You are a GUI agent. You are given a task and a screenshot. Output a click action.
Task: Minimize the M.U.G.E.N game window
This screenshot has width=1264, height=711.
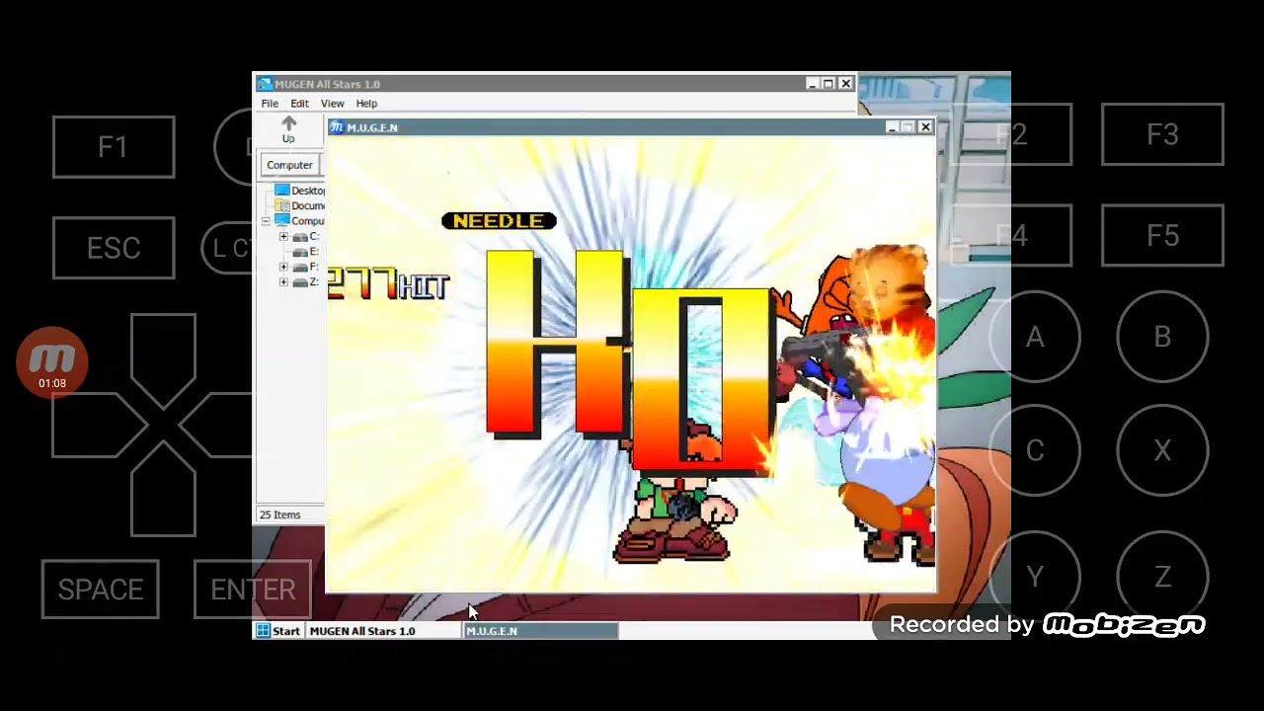click(x=892, y=127)
